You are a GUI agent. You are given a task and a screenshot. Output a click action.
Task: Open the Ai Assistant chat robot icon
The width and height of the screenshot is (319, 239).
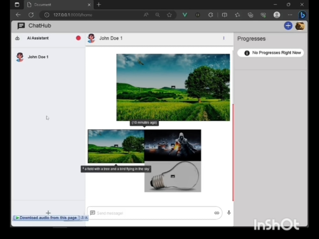click(x=18, y=38)
